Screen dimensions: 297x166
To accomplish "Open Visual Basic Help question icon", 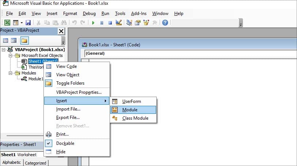I will (x=165, y=23).
